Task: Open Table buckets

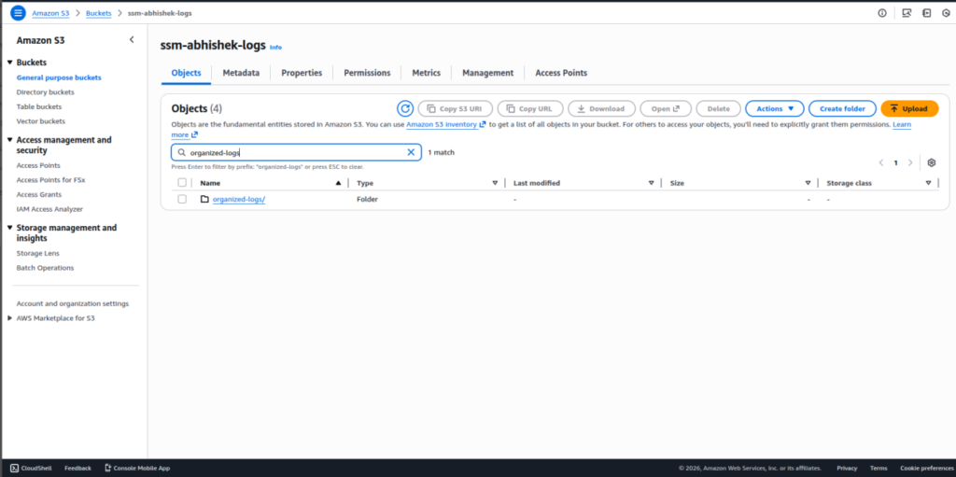Action: pyautogui.click(x=39, y=106)
